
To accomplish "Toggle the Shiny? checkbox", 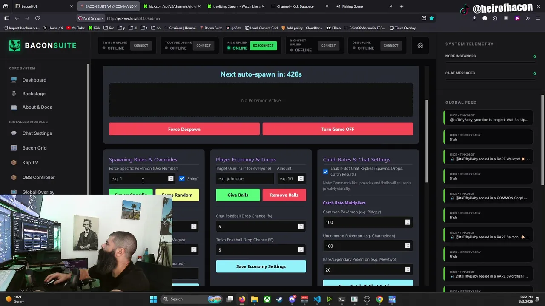I will [182, 178].
